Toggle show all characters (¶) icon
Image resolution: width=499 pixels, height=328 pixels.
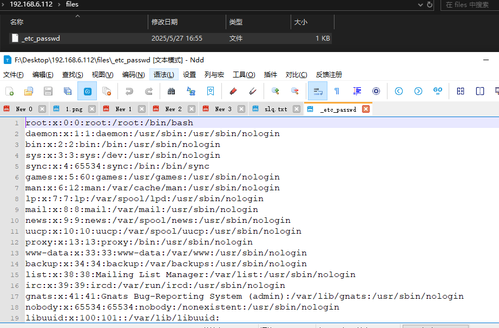(x=337, y=91)
